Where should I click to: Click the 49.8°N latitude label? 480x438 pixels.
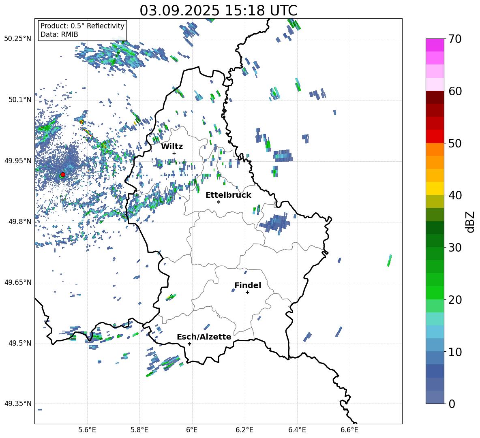pyautogui.click(x=20, y=222)
